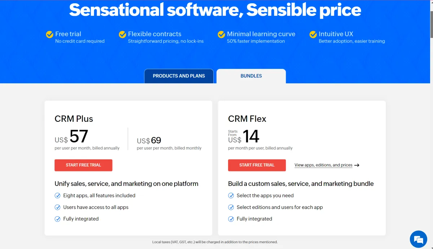Image resolution: width=433 pixels, height=249 pixels.
Task: Click checkmark beside Users have access to all apps
Action: pos(57,207)
